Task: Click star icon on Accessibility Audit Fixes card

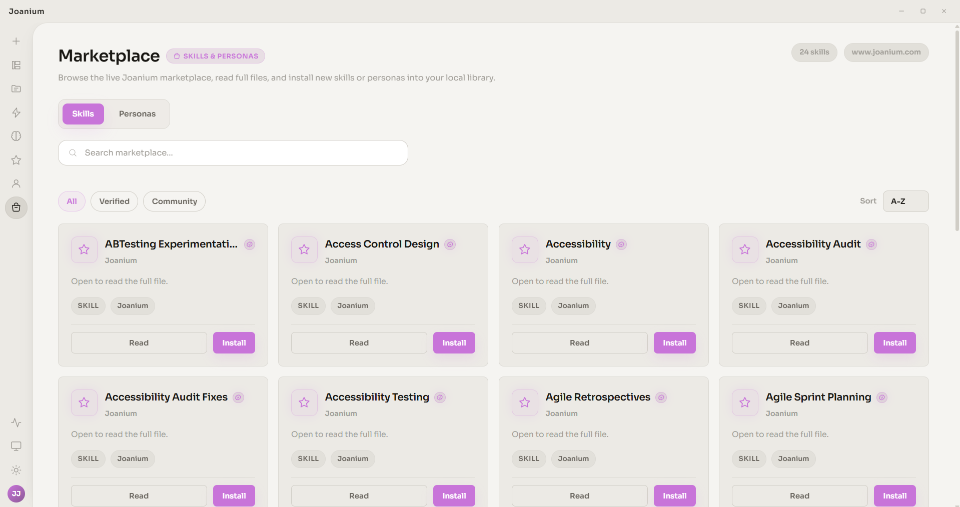Action: click(84, 402)
